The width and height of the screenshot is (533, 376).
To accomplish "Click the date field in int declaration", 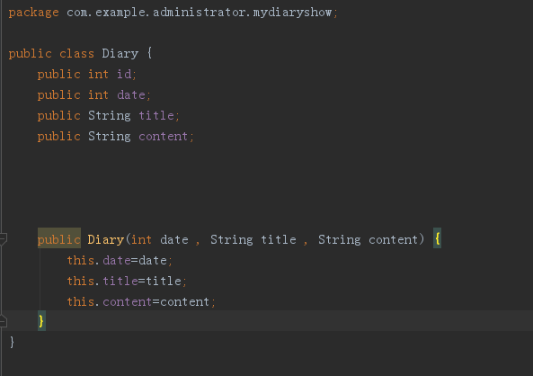I will (131, 95).
